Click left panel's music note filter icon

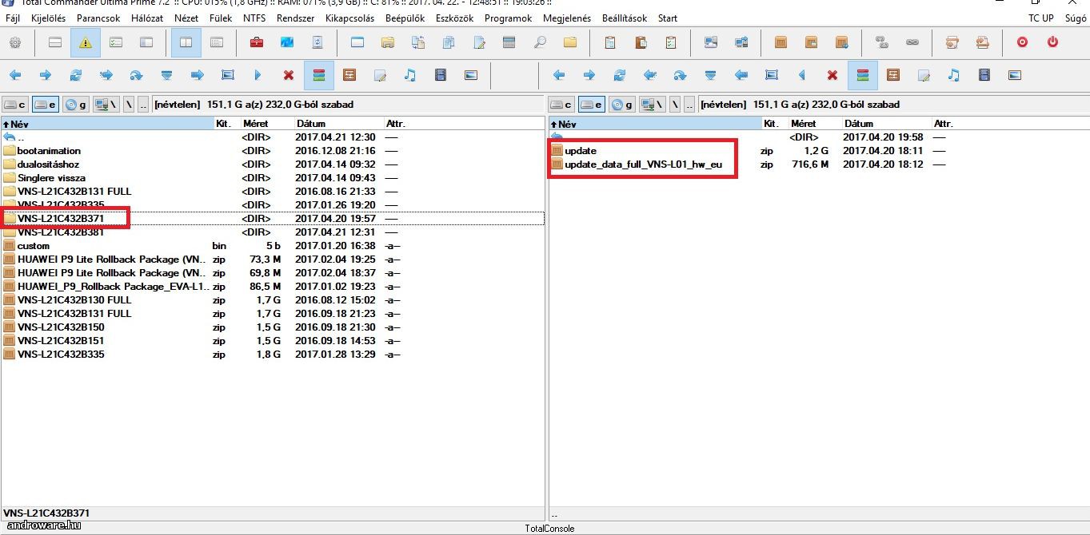coord(410,75)
